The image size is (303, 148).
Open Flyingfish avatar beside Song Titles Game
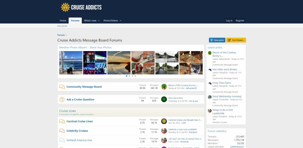[210, 84]
